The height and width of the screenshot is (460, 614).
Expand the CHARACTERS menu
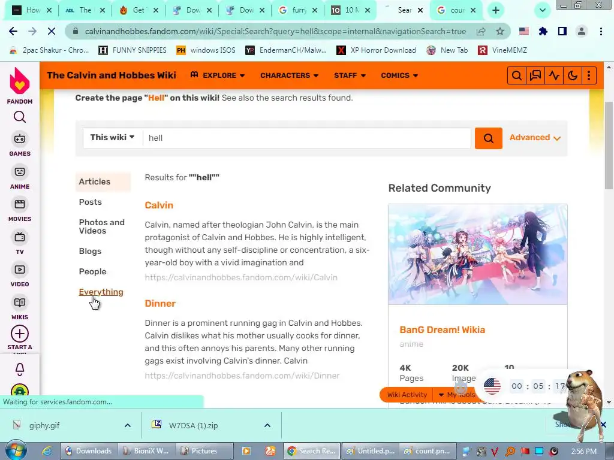pos(290,75)
